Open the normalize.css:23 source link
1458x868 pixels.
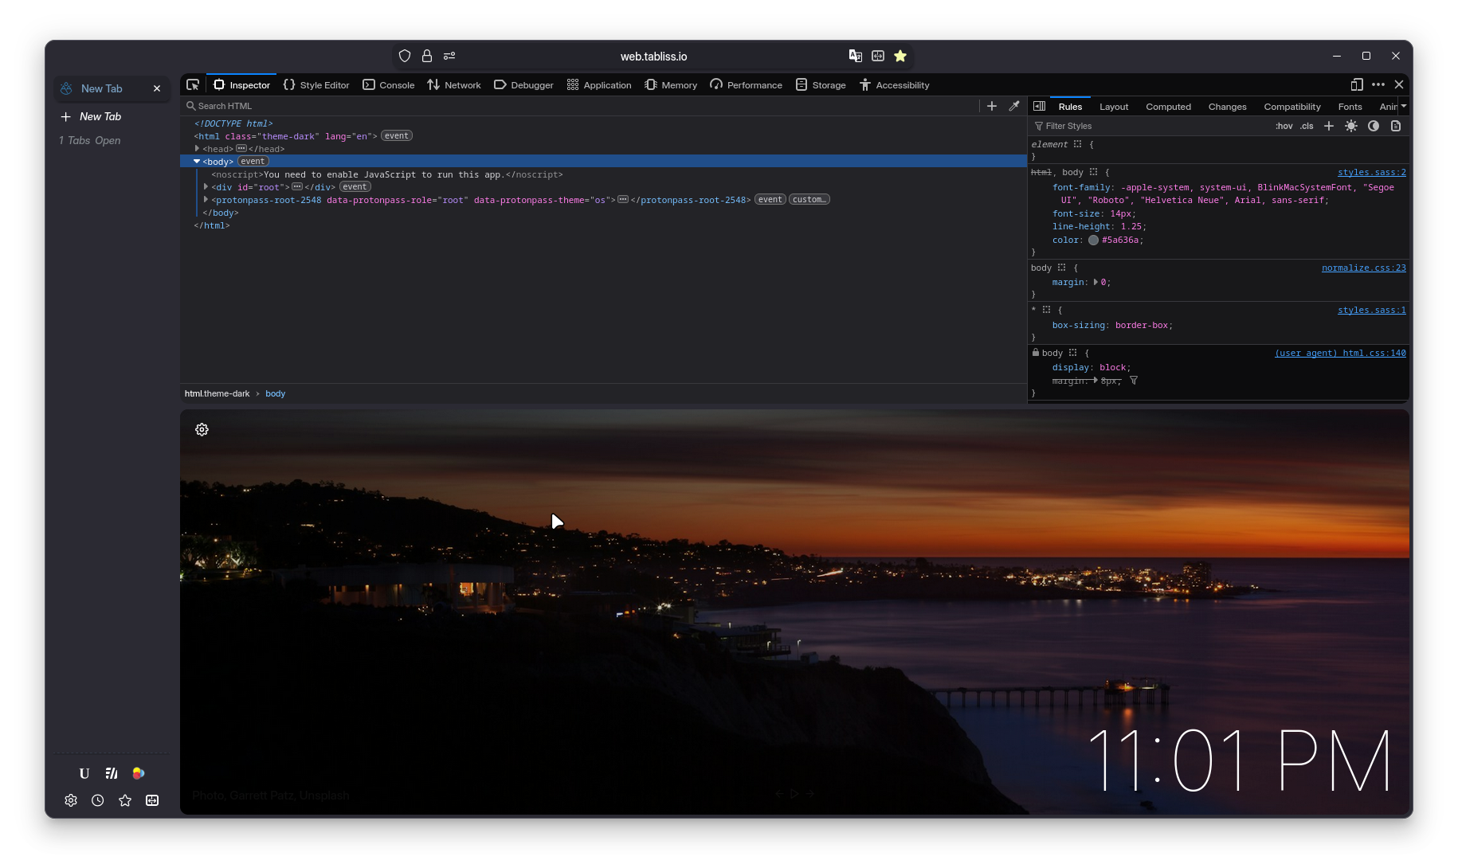(1363, 268)
